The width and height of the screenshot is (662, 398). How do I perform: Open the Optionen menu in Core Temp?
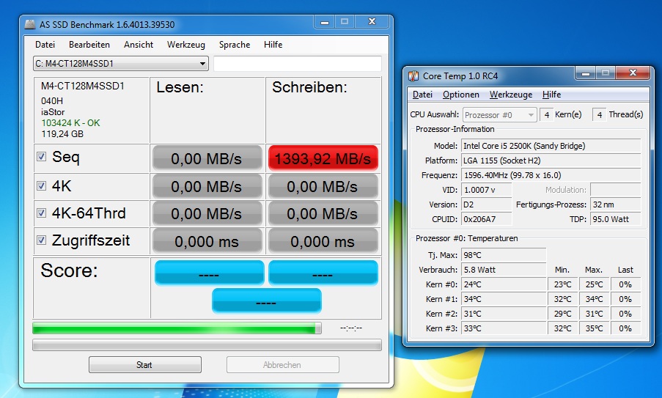tap(460, 95)
